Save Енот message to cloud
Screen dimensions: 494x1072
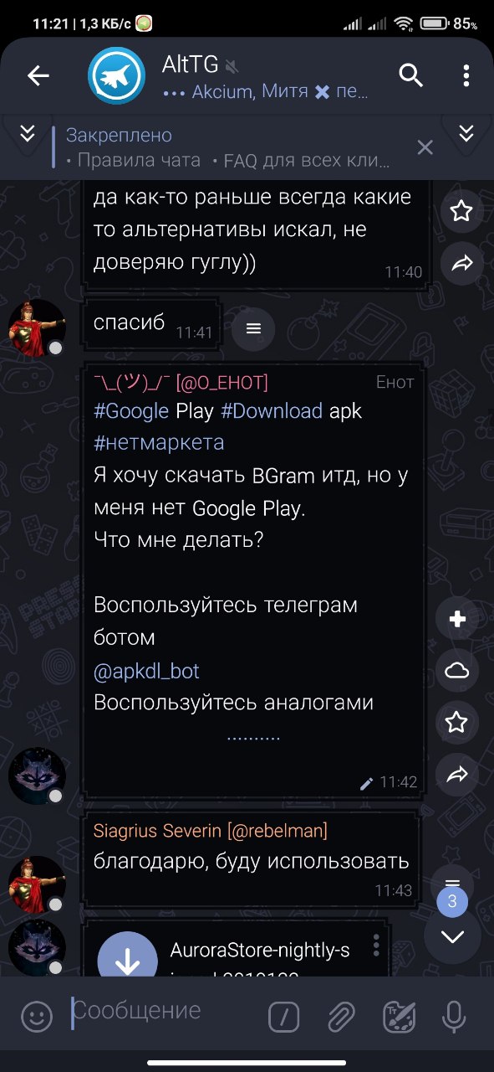[x=457, y=671]
